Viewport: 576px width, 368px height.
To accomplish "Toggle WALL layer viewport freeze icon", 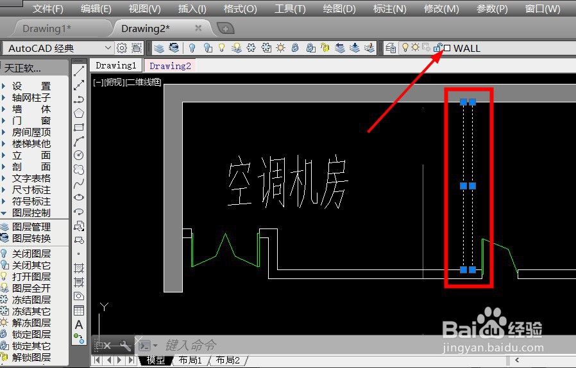I will [x=426, y=47].
